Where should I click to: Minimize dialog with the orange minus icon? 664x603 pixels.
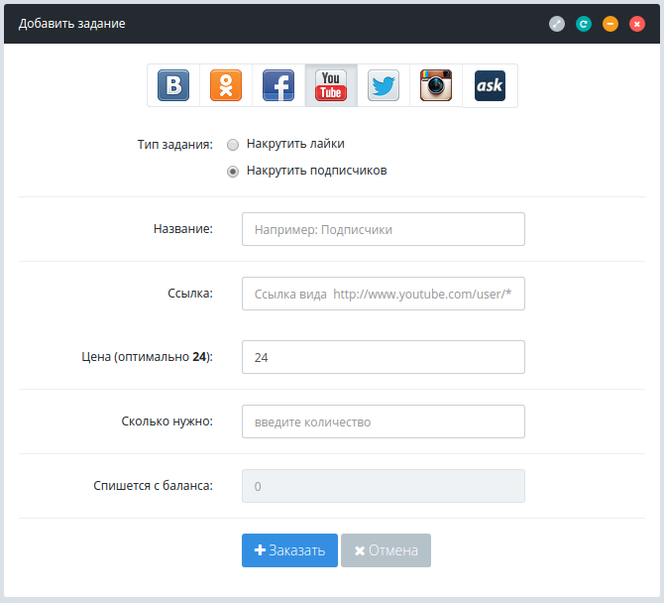tap(610, 23)
